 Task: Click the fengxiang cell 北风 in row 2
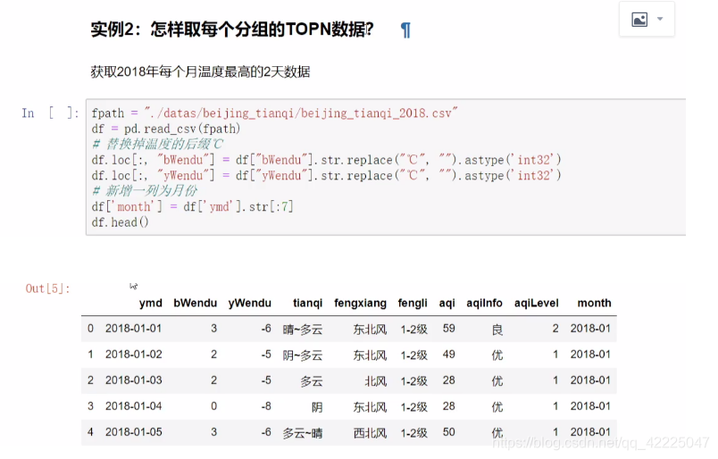pos(376,381)
